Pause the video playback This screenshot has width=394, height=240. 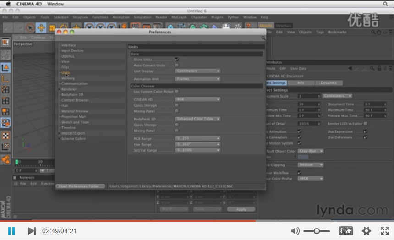(x=11, y=231)
